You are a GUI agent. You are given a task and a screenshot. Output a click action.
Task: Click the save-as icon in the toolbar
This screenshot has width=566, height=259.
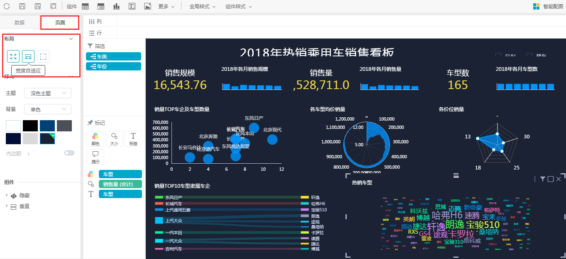[x=38, y=6]
